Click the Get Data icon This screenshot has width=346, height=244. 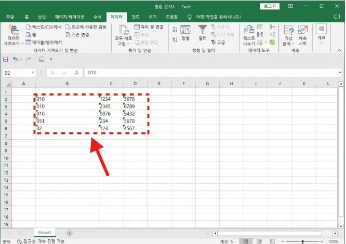[x=14, y=34]
